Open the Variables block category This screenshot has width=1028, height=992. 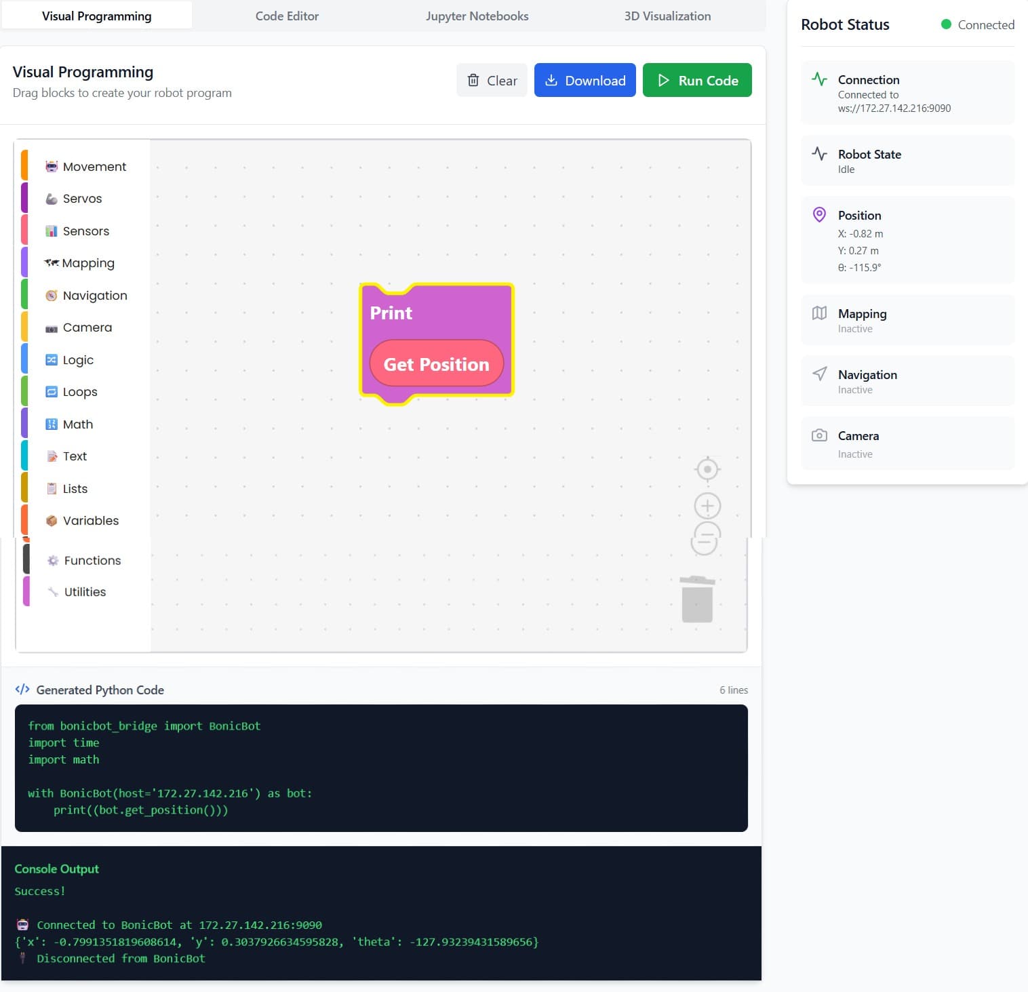coord(90,521)
